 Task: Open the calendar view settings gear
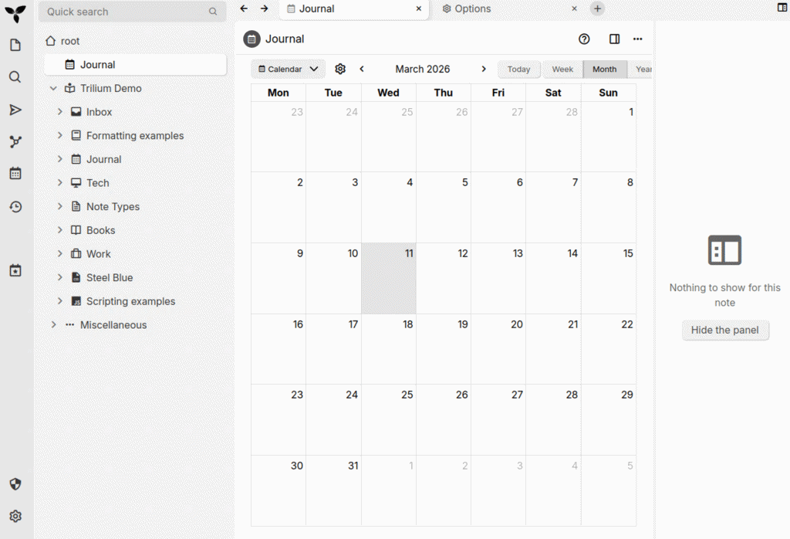click(340, 69)
